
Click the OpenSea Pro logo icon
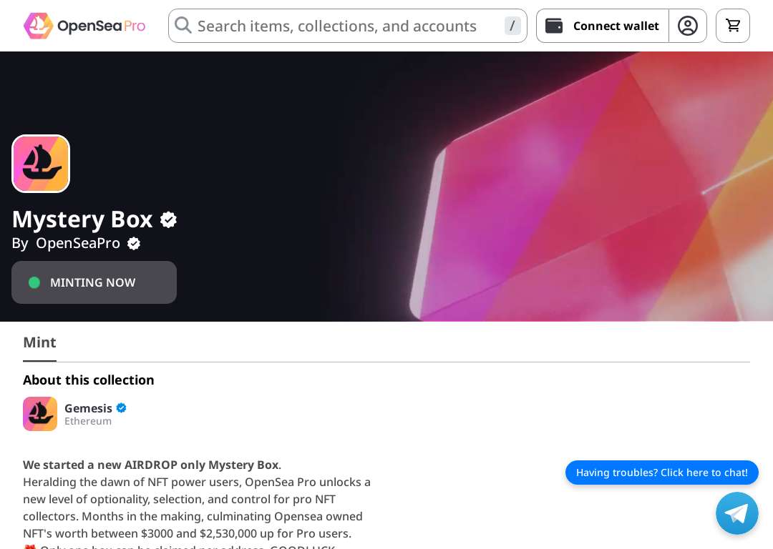[38, 26]
